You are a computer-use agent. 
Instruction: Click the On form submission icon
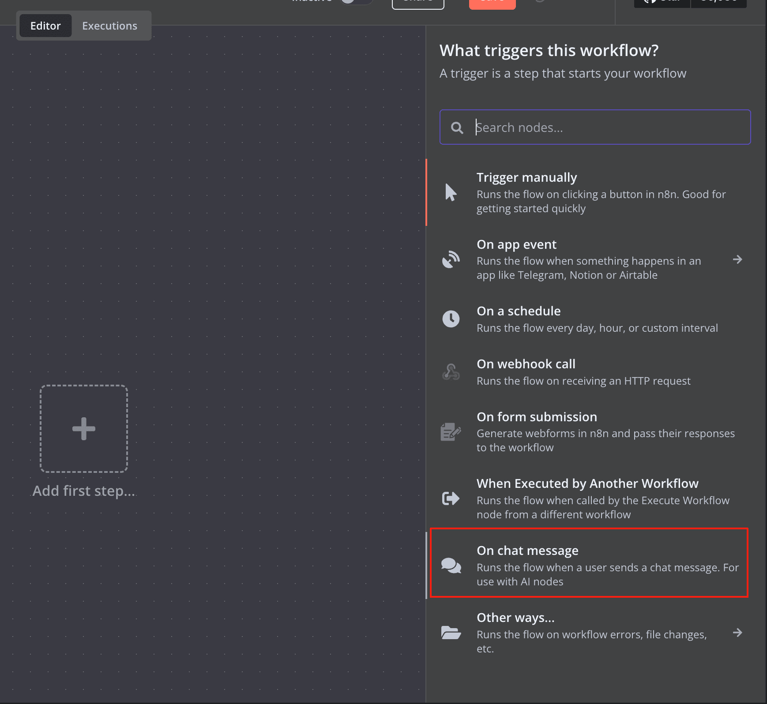pyautogui.click(x=451, y=432)
